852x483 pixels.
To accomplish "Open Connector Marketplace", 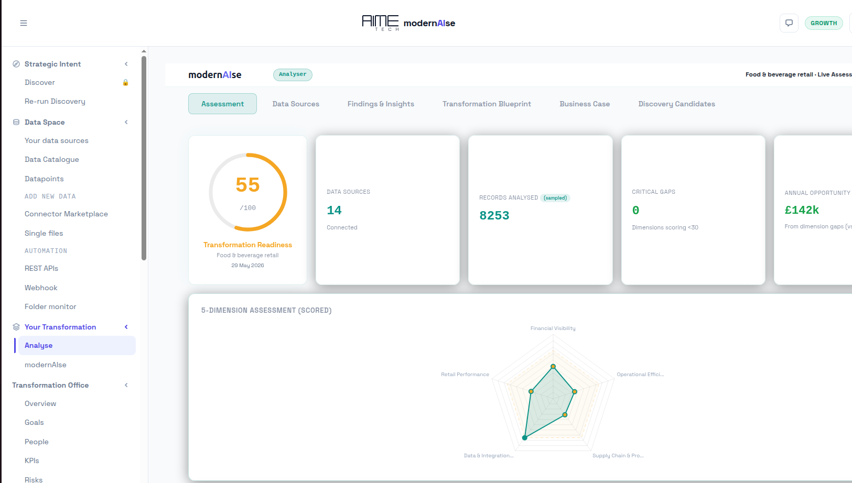I will (66, 214).
